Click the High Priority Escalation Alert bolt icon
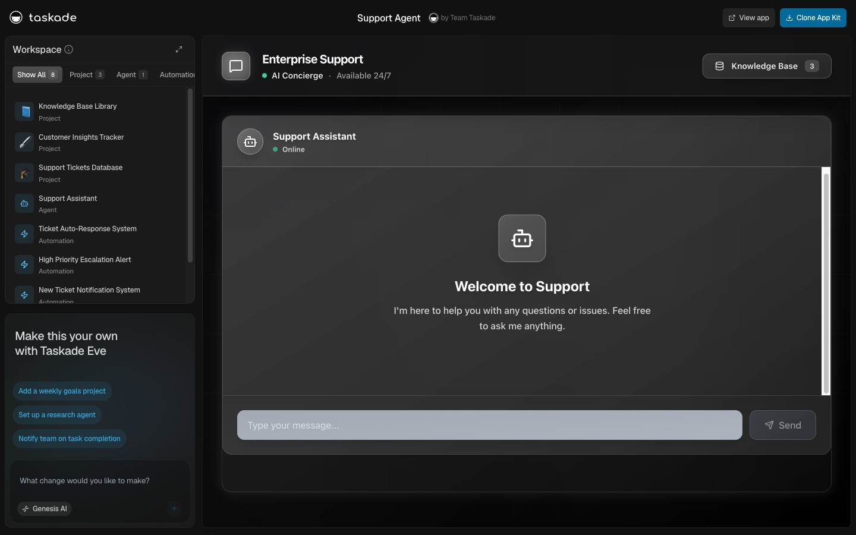This screenshot has width=856, height=535. [24, 265]
